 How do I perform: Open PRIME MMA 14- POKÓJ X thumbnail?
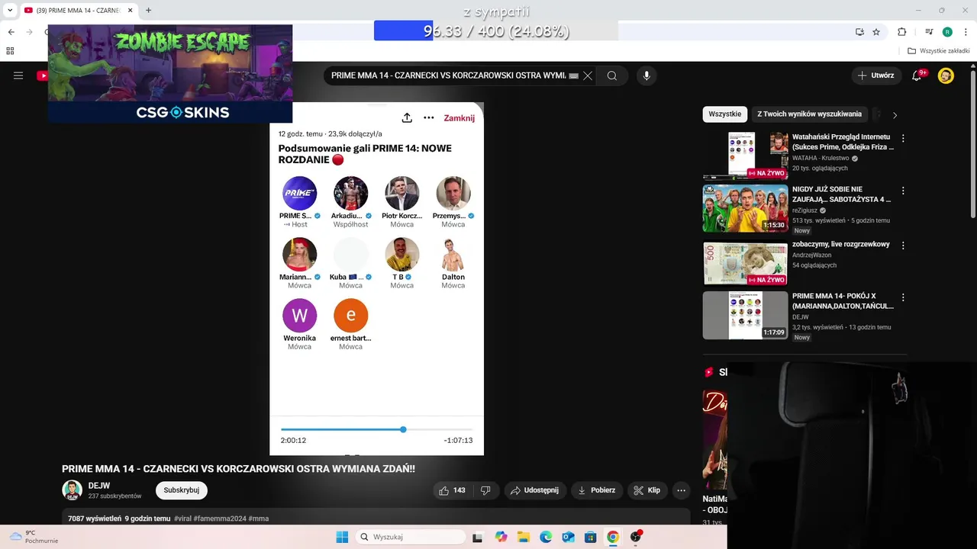point(746,315)
